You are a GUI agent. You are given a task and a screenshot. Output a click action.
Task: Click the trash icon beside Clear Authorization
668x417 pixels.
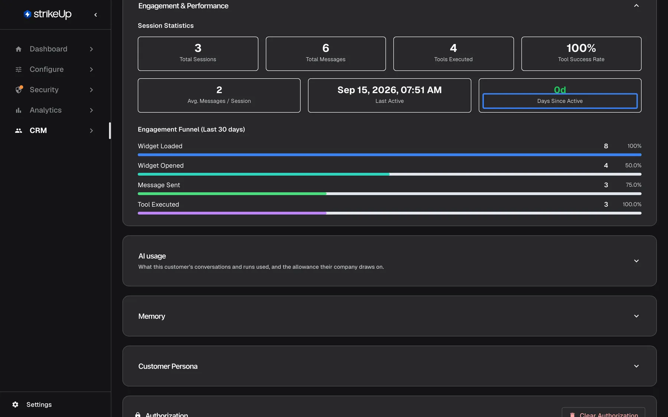pos(572,415)
